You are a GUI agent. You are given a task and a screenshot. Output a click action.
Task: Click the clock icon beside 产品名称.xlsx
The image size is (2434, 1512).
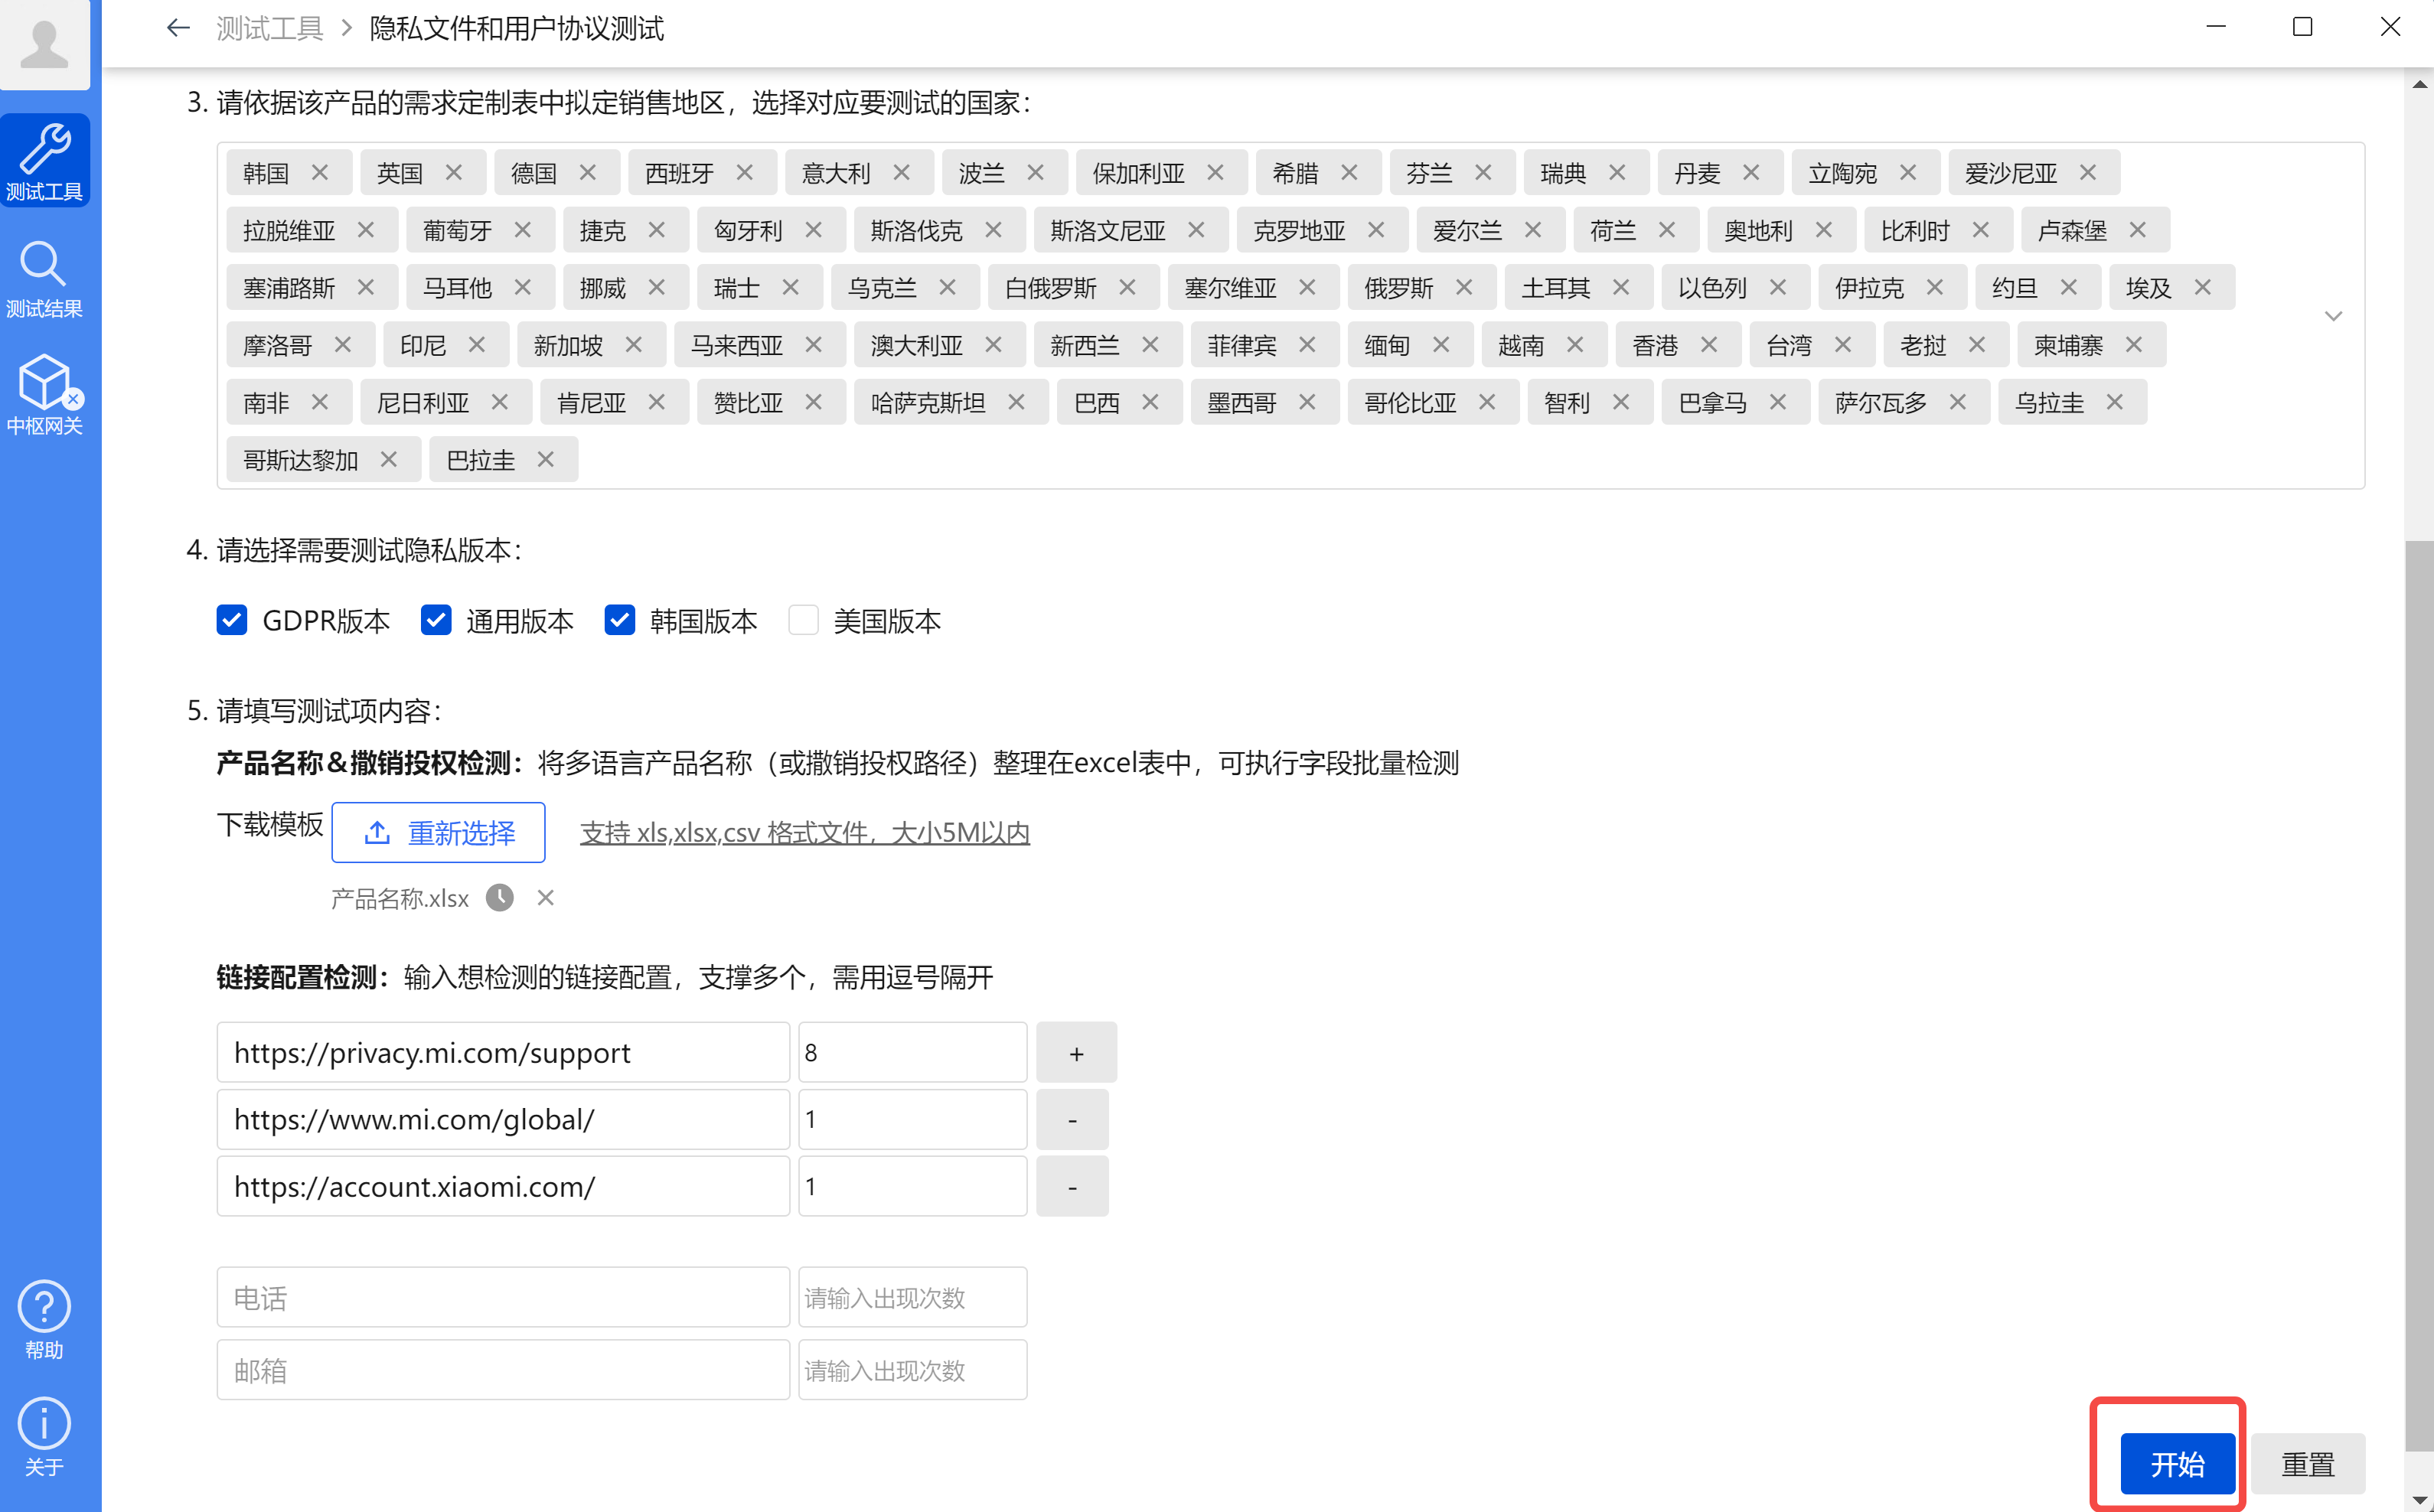point(500,898)
